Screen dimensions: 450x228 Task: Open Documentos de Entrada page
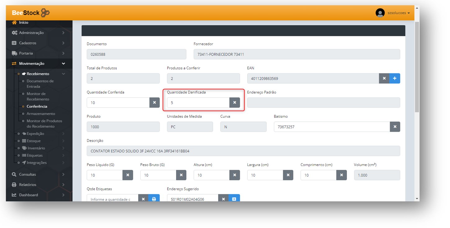click(40, 84)
